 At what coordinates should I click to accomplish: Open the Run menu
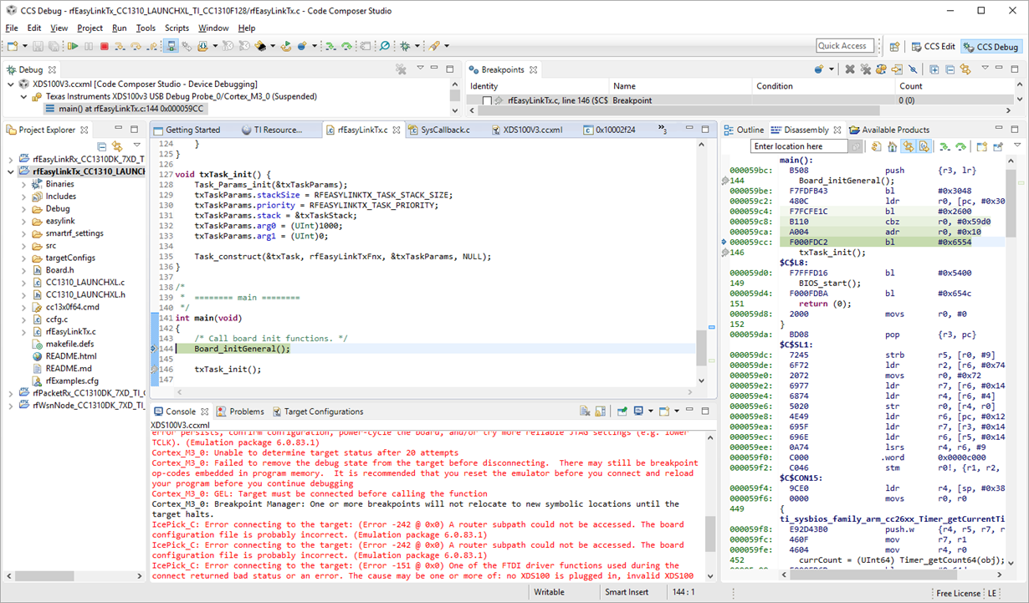coord(120,28)
